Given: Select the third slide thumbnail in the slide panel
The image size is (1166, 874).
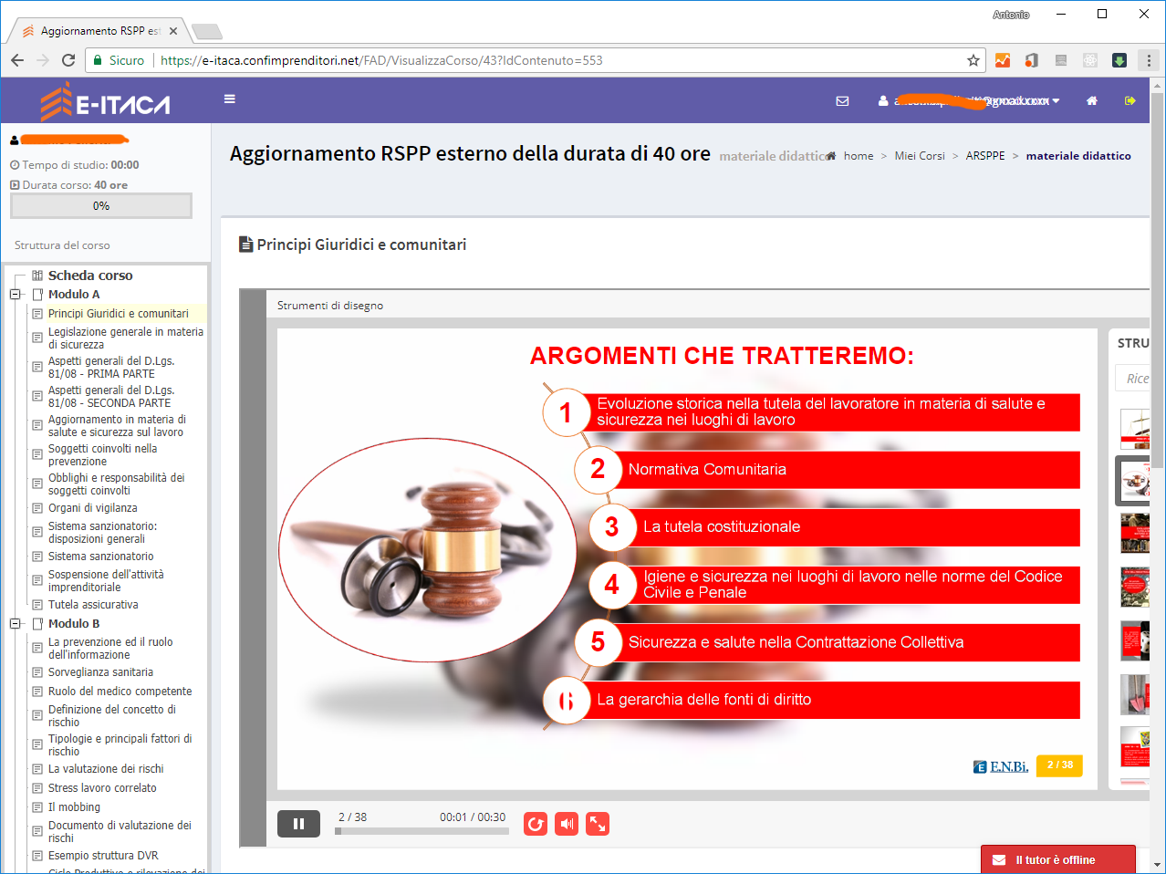Looking at the screenshot, I should 1135,533.
